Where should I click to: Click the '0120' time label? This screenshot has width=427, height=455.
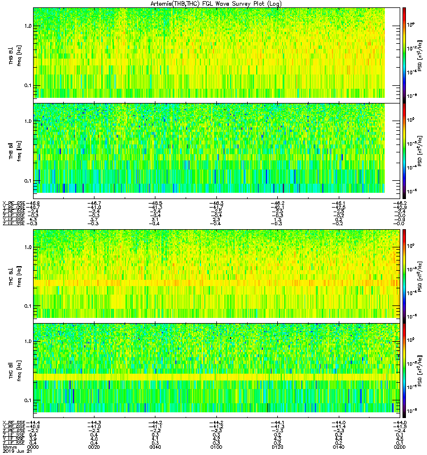(x=277, y=447)
